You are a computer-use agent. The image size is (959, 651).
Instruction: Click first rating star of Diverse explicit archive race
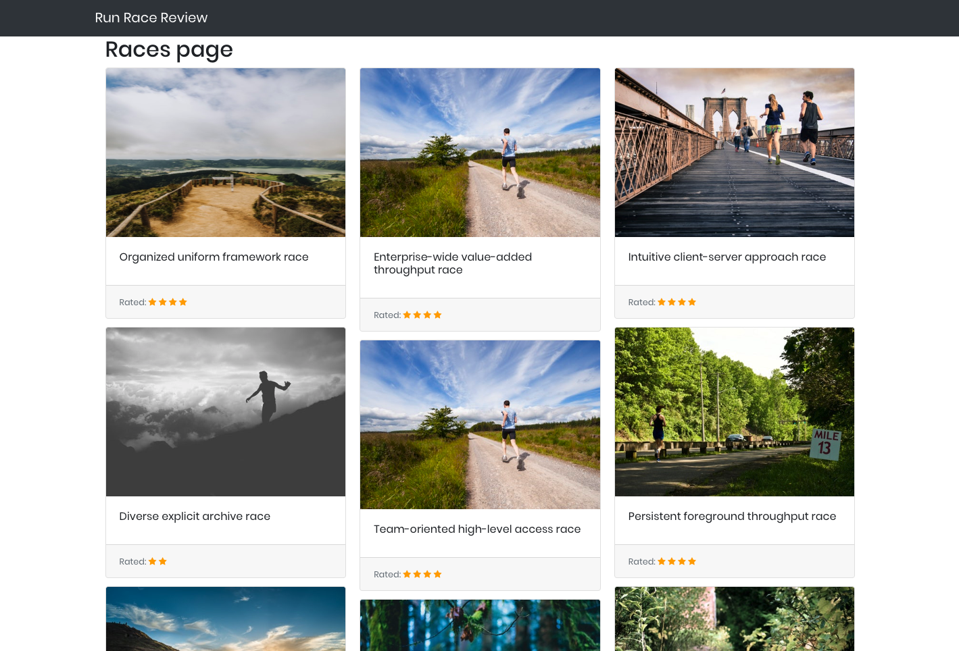153,561
